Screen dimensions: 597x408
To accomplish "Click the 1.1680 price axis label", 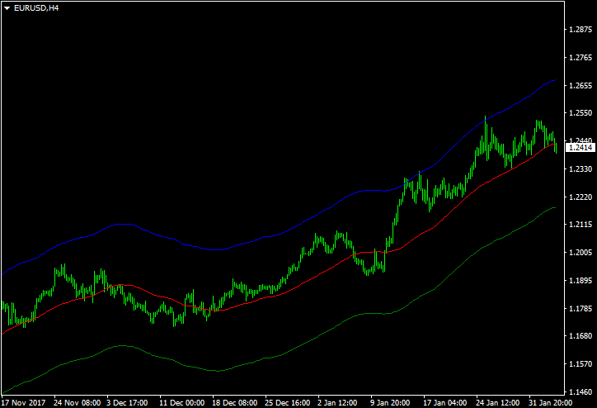I will click(582, 336).
